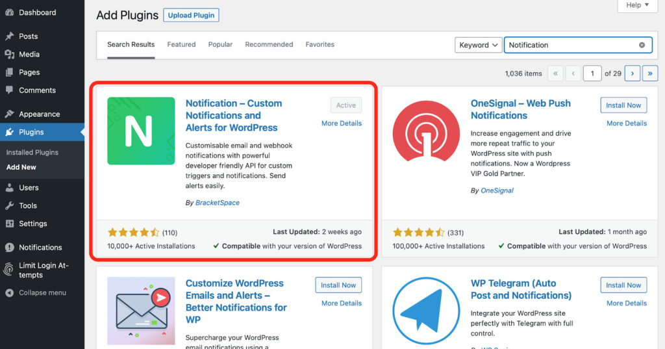
Task: Click the Upload Plugin button
Action: pyautogui.click(x=192, y=16)
